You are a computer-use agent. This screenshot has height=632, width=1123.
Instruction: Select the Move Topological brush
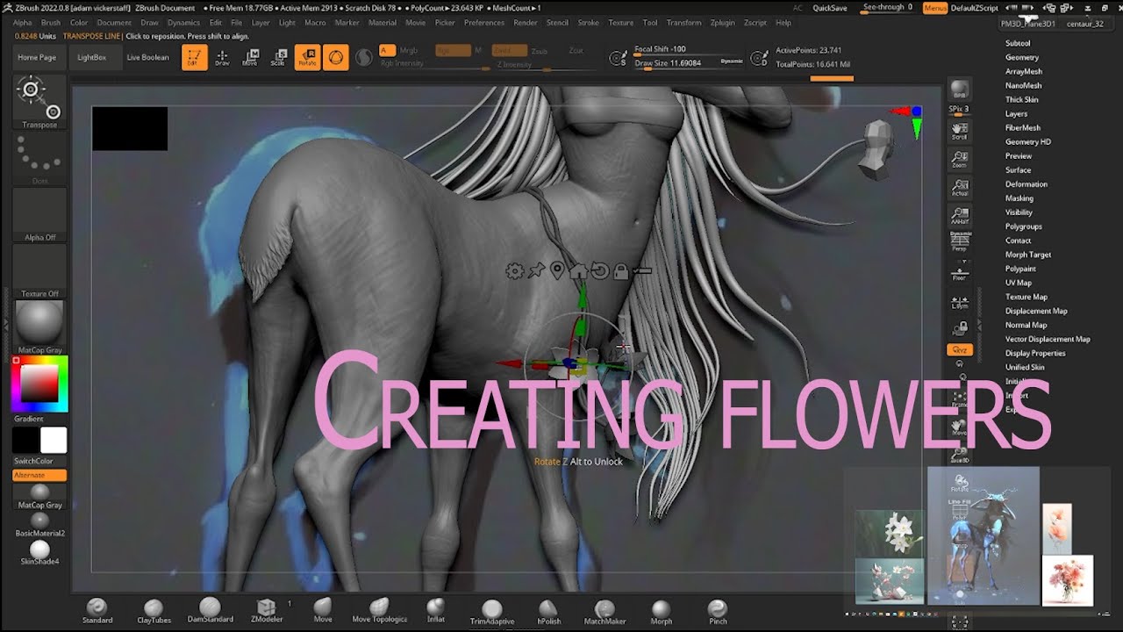coord(379,611)
